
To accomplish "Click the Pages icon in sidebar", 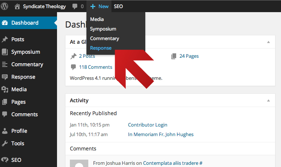I will [5, 102].
